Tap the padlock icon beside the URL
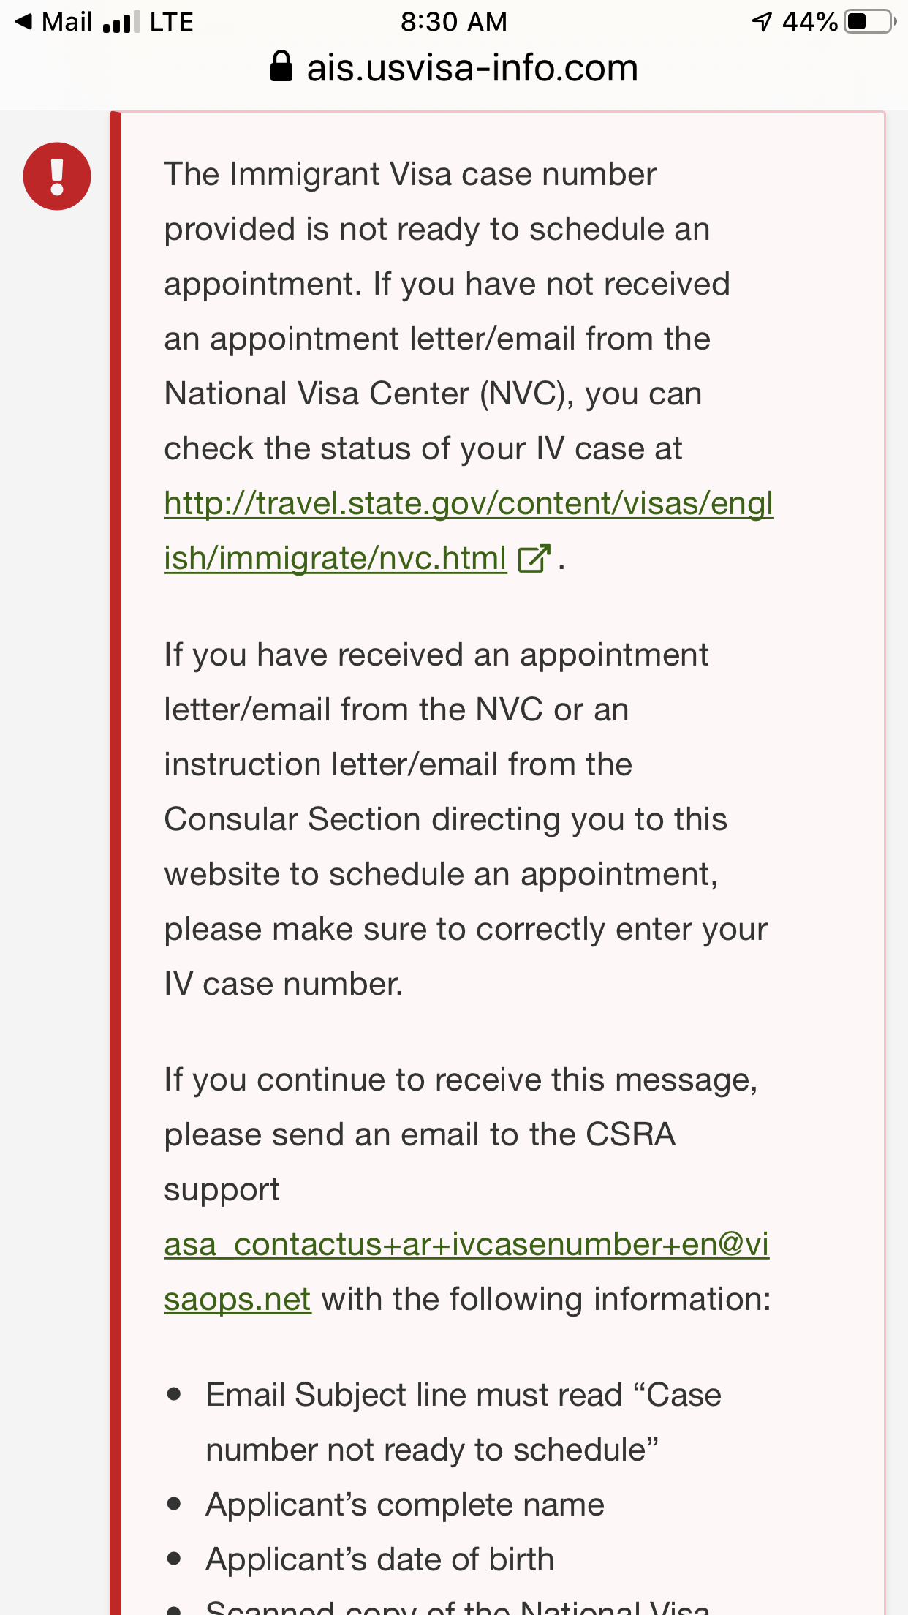908x1615 pixels. pyautogui.click(x=281, y=67)
